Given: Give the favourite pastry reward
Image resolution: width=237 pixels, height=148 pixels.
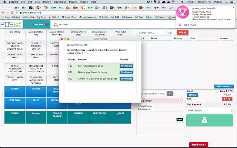Looking at the screenshot, I should click(x=126, y=73).
